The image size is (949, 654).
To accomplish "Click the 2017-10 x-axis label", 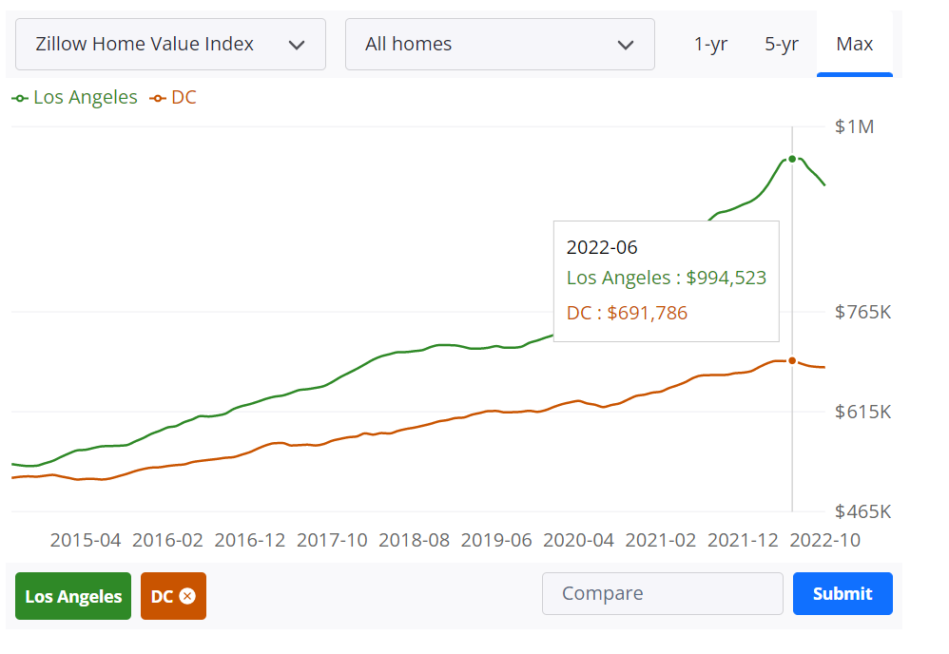I will point(332,540).
